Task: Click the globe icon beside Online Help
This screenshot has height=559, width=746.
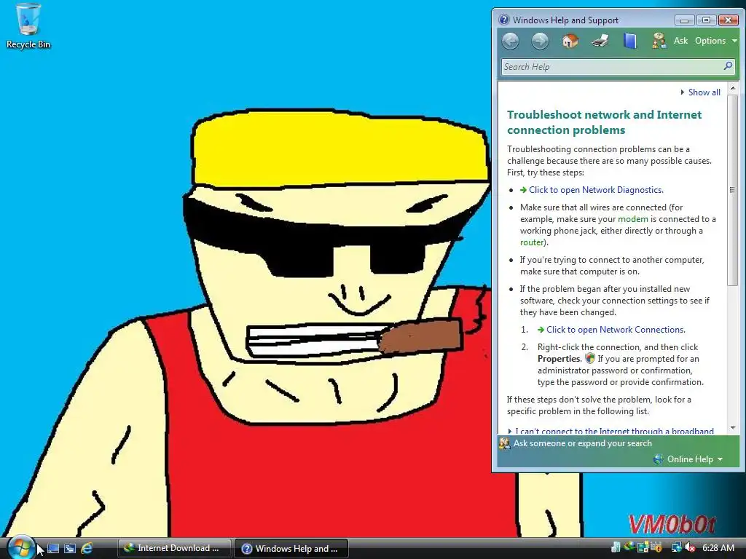Action: (x=659, y=459)
